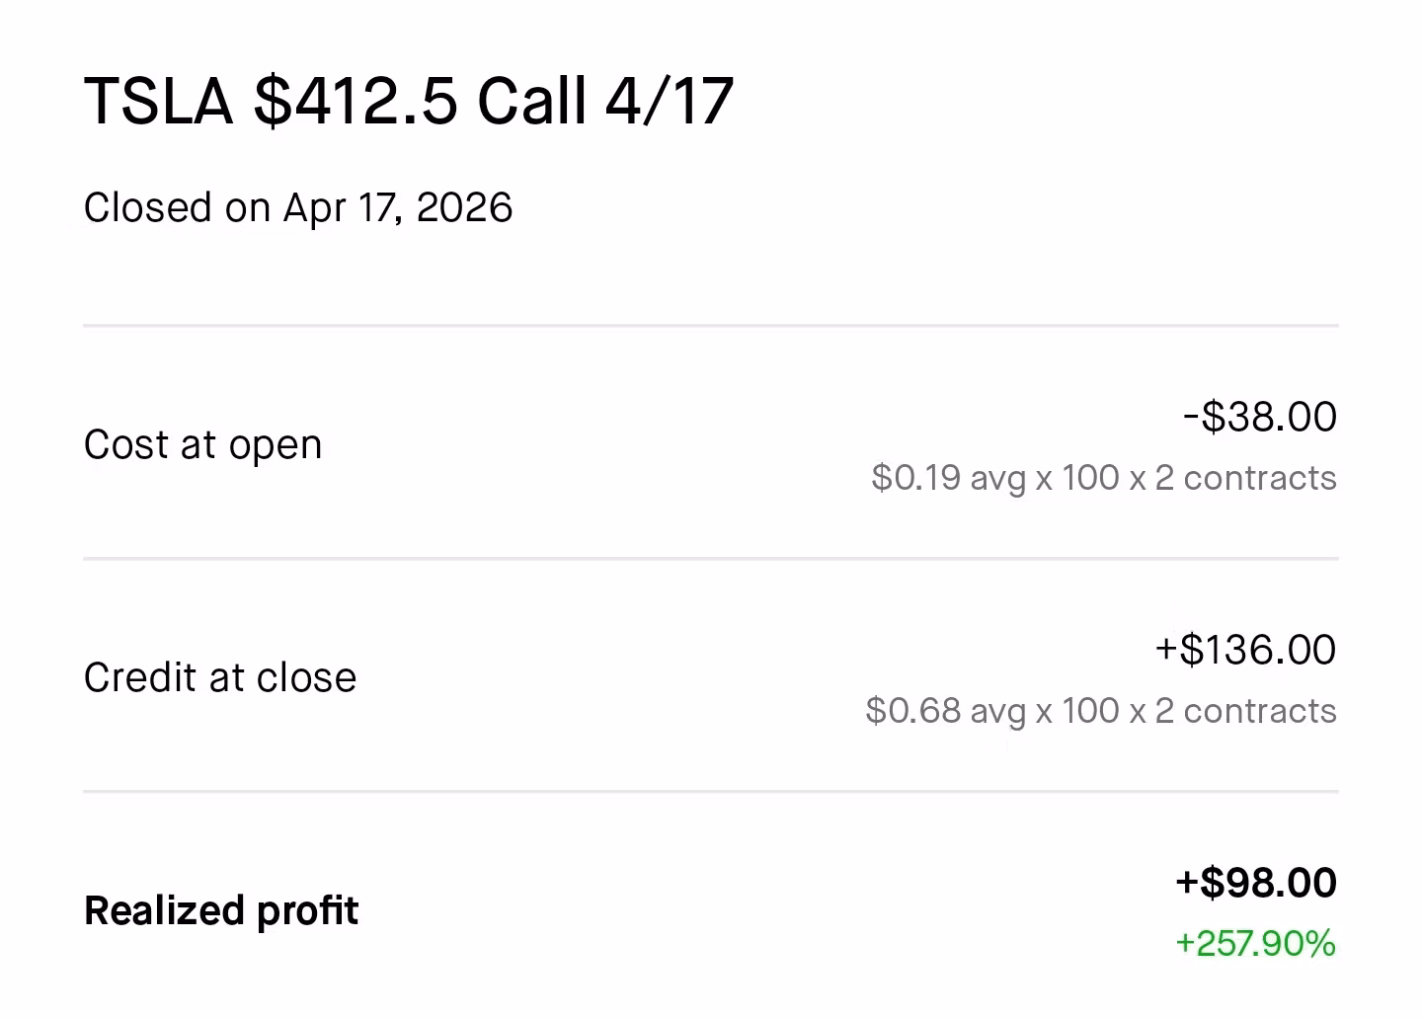Click the Realized profit label
This screenshot has height=1019, width=1422.
221,910
